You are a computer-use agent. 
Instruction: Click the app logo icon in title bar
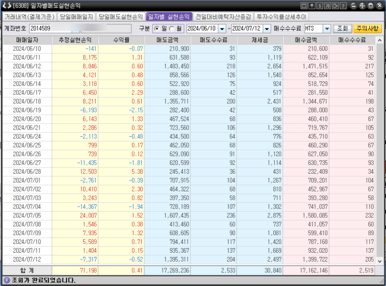coord(7,5)
